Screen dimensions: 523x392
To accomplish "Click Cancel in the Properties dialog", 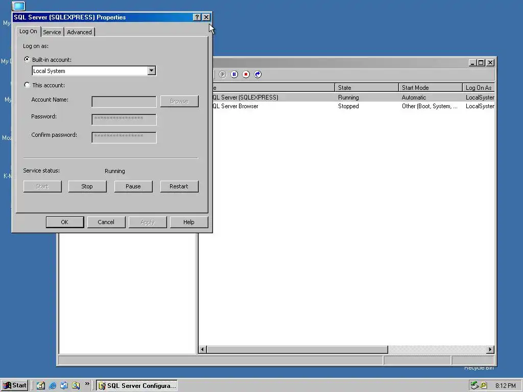I will [x=106, y=222].
